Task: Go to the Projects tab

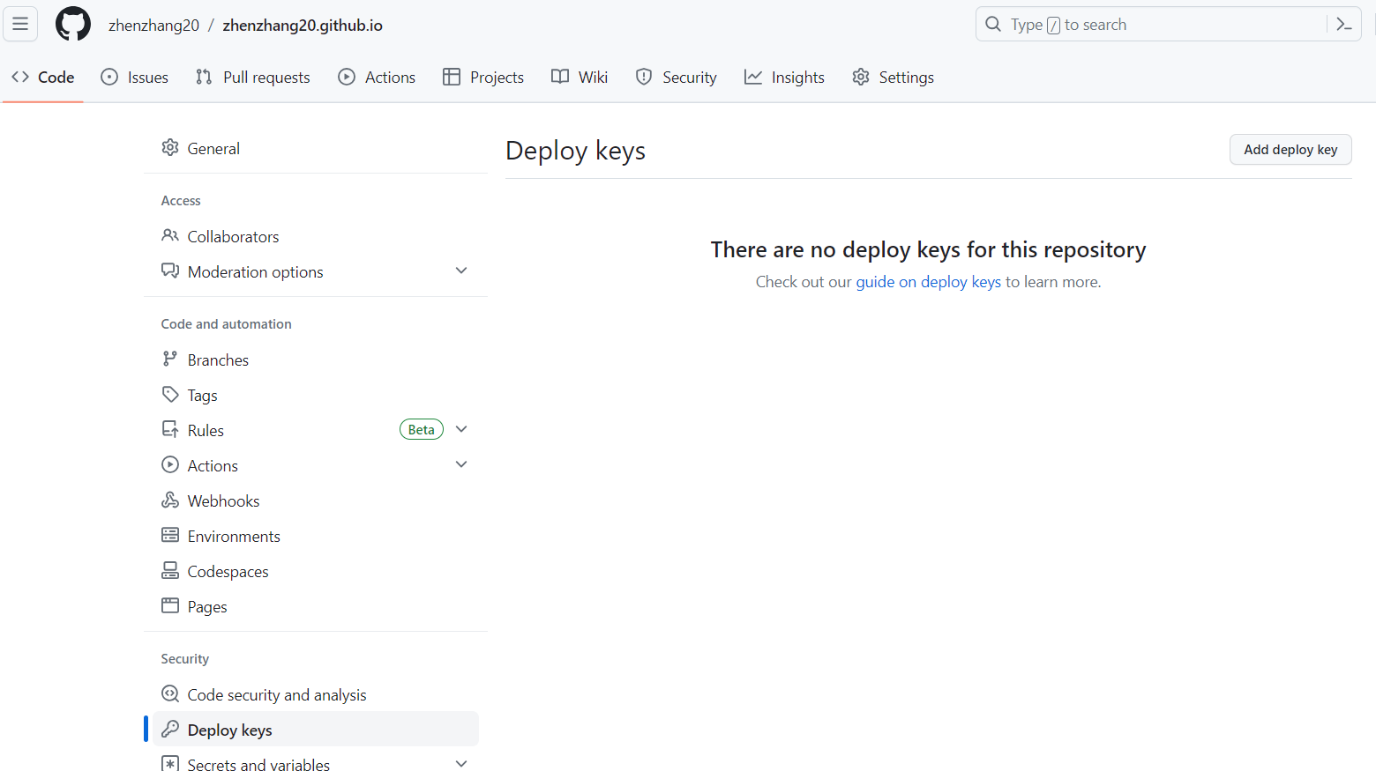Action: [x=483, y=78]
